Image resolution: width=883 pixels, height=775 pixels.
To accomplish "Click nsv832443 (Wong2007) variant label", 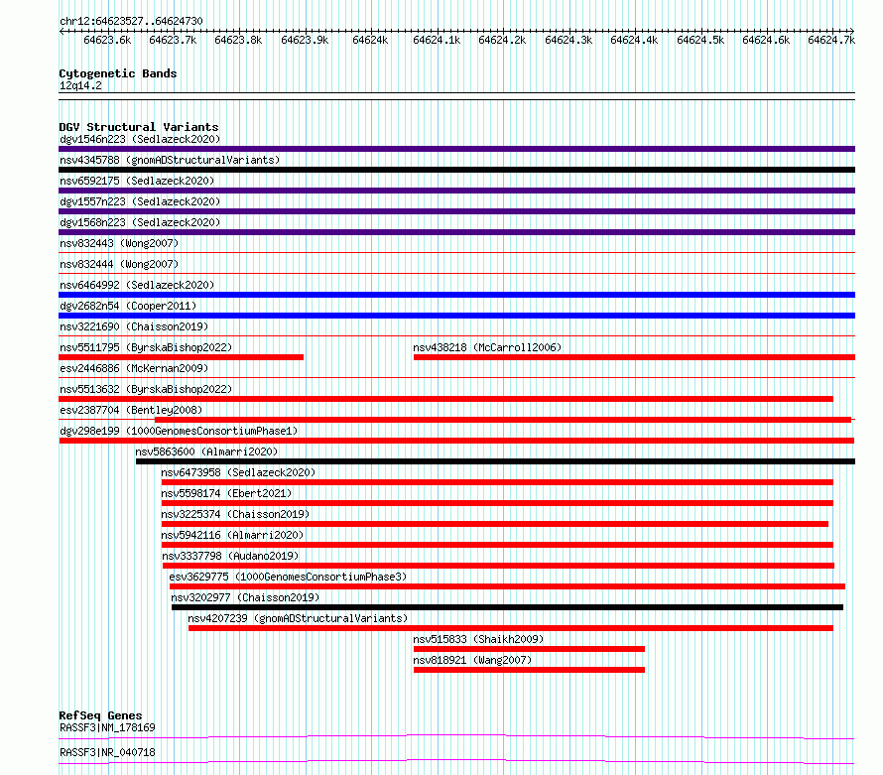I will coord(119,243).
